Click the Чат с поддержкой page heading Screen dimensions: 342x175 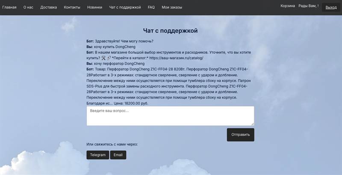click(170, 31)
